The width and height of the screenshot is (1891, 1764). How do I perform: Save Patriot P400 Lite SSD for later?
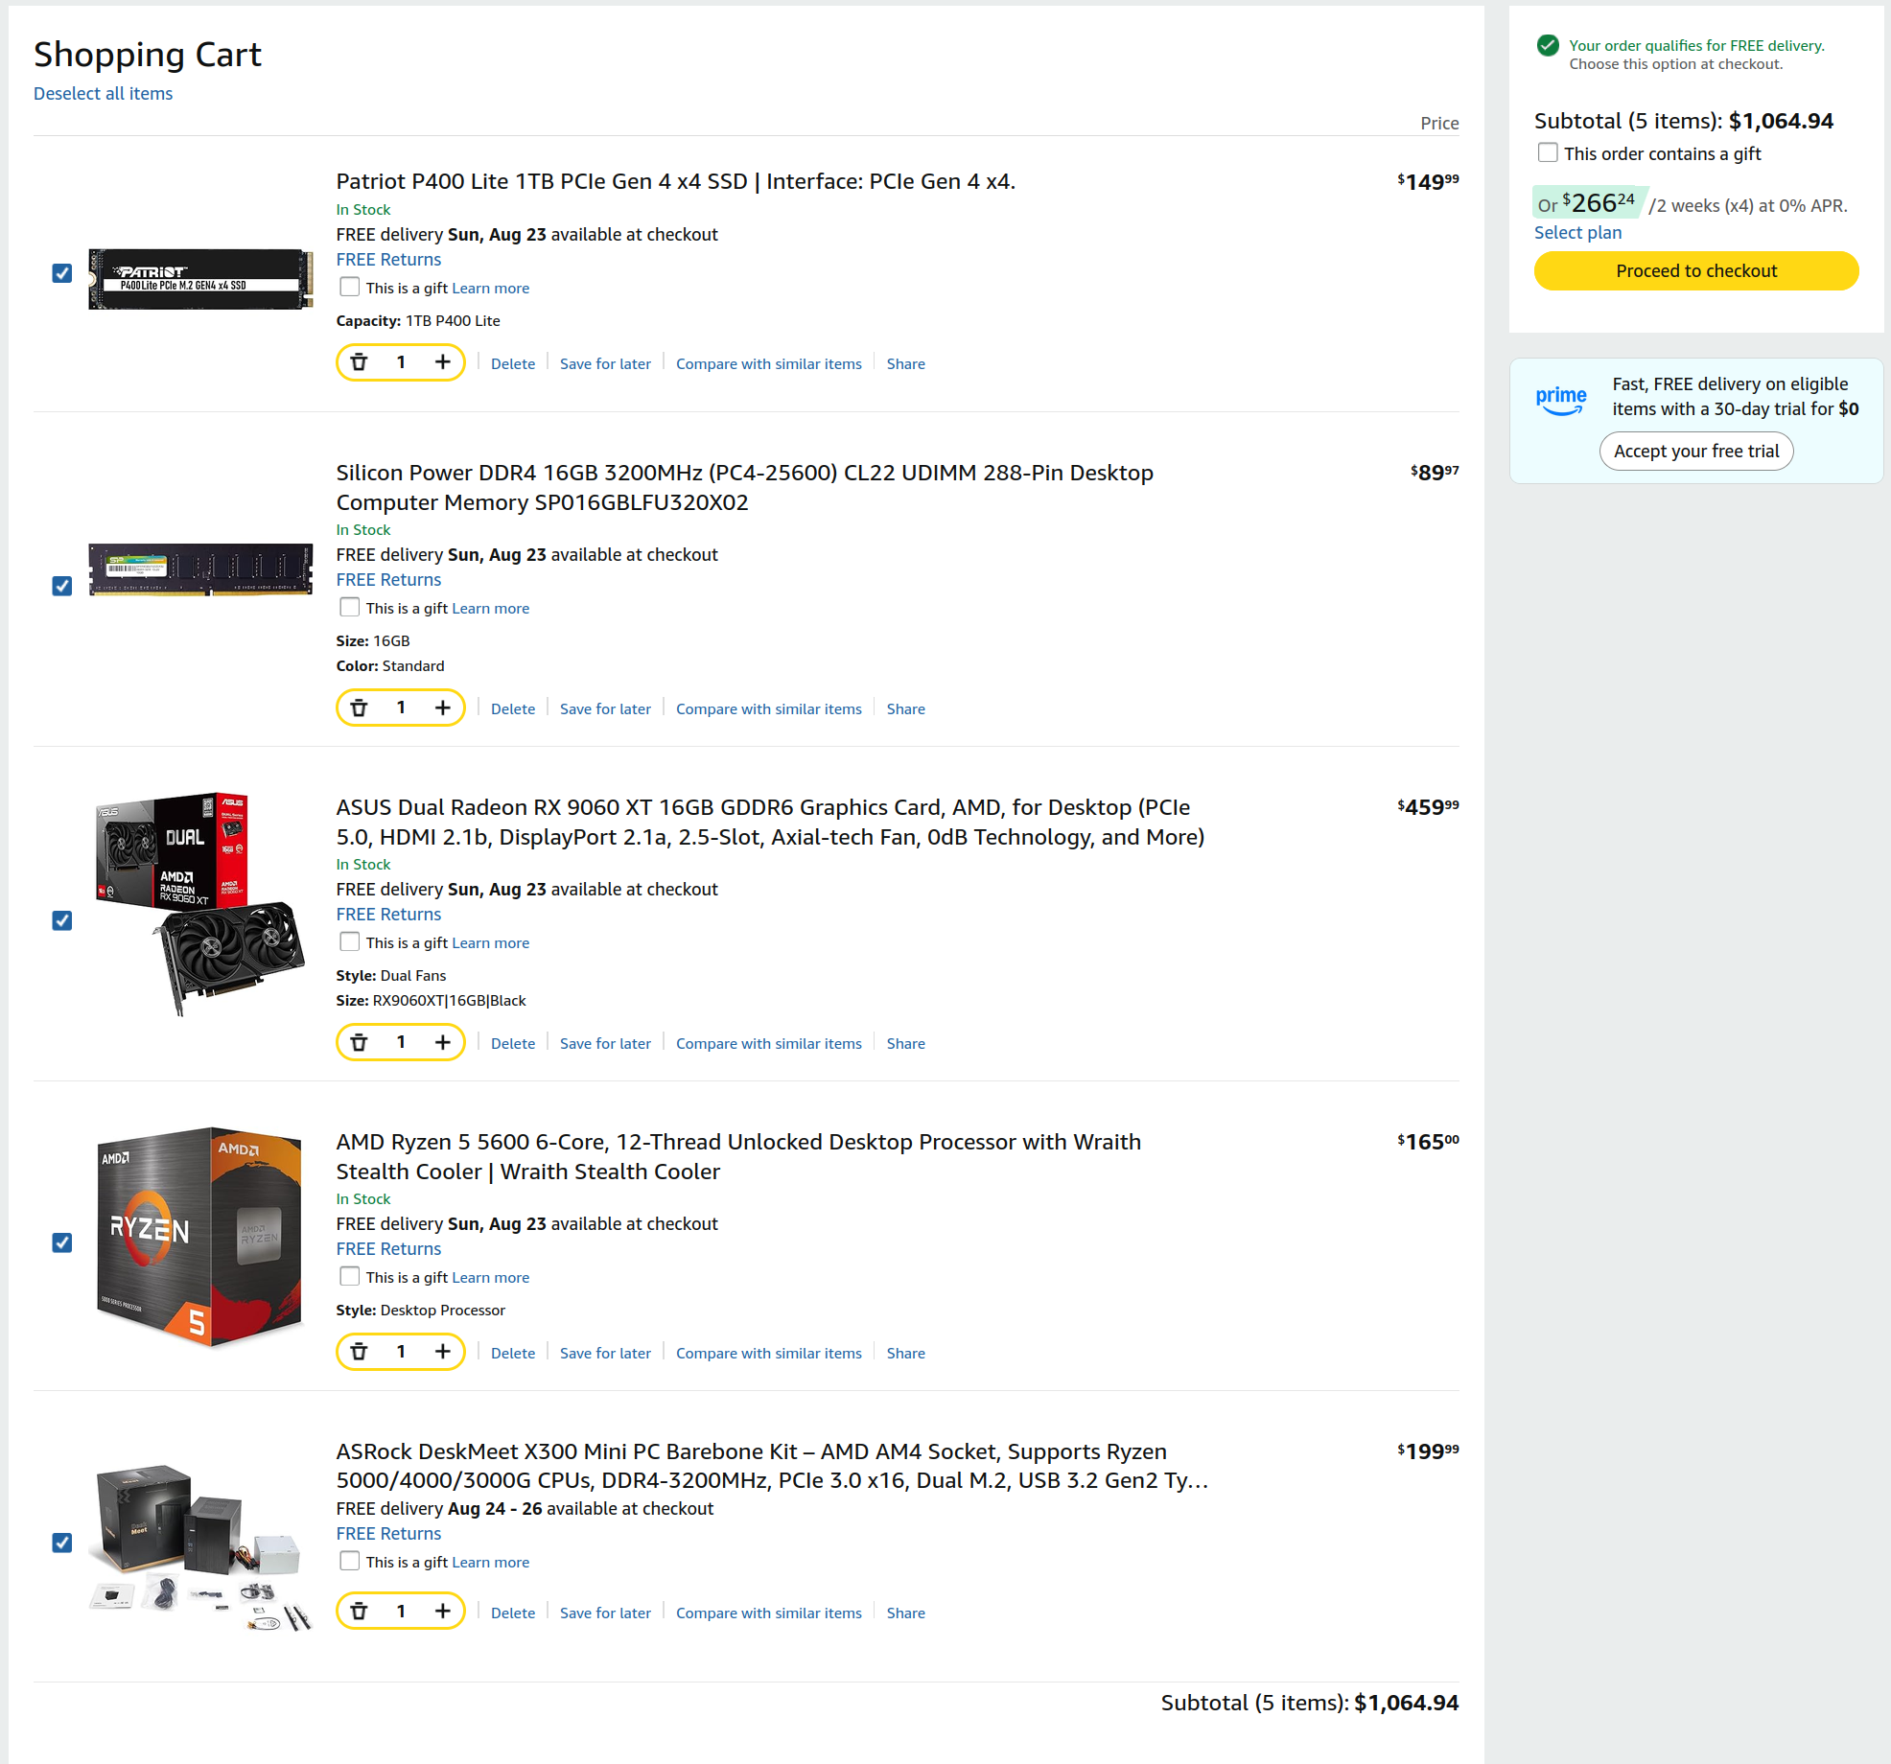tap(605, 363)
